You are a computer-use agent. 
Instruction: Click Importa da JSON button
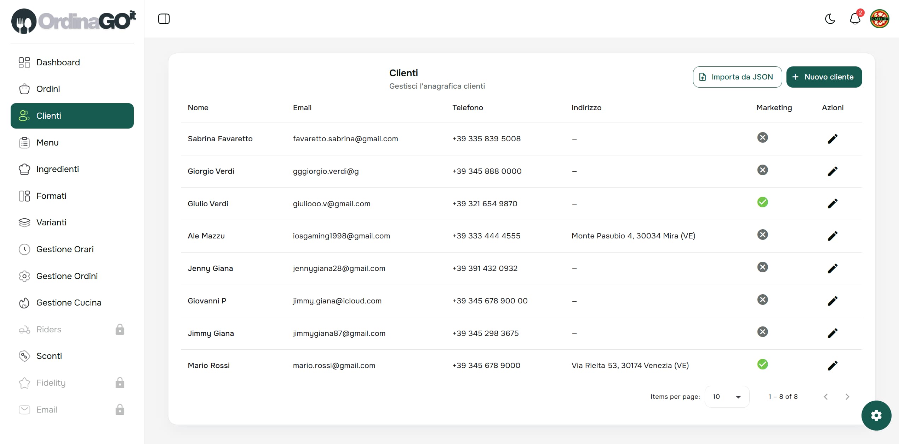coord(737,77)
